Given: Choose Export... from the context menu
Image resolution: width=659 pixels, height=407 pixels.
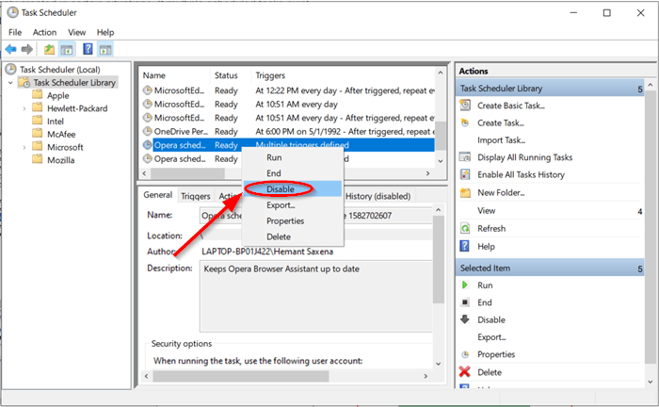Looking at the screenshot, I should click(293, 205).
